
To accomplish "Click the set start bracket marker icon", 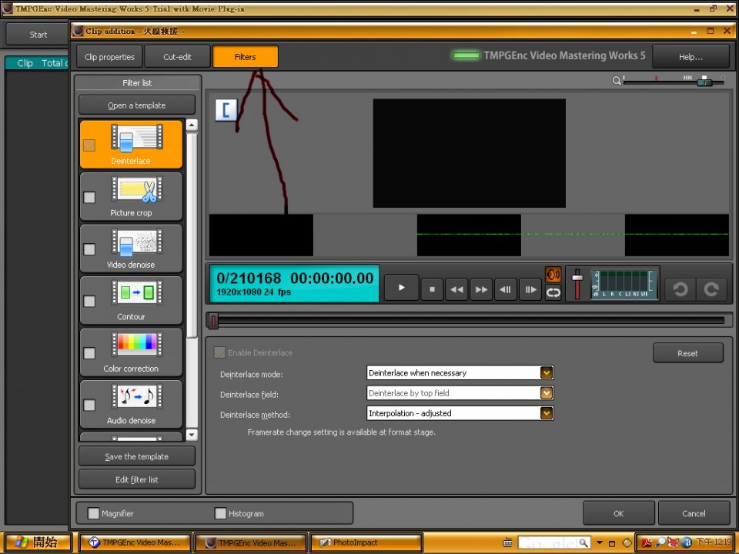I will point(226,109).
